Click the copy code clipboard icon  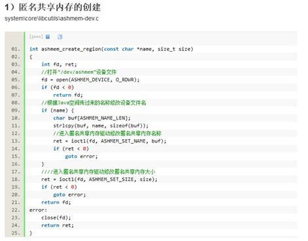click(x=60, y=37)
